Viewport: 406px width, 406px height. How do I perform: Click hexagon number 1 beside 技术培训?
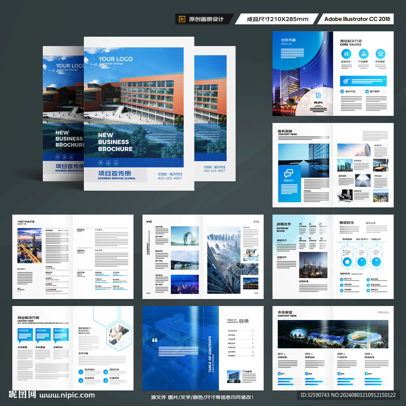pyautogui.click(x=81, y=372)
